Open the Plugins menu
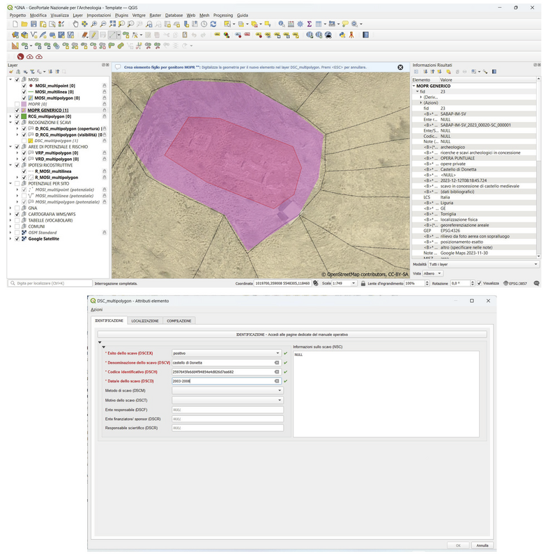 click(121, 15)
